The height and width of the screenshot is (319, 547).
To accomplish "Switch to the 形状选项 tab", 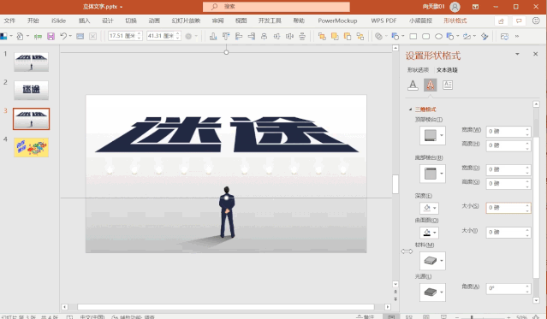I will (418, 70).
